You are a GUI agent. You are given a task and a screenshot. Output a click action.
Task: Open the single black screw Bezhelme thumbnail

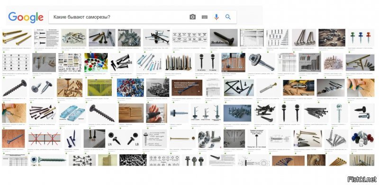pos(224,38)
